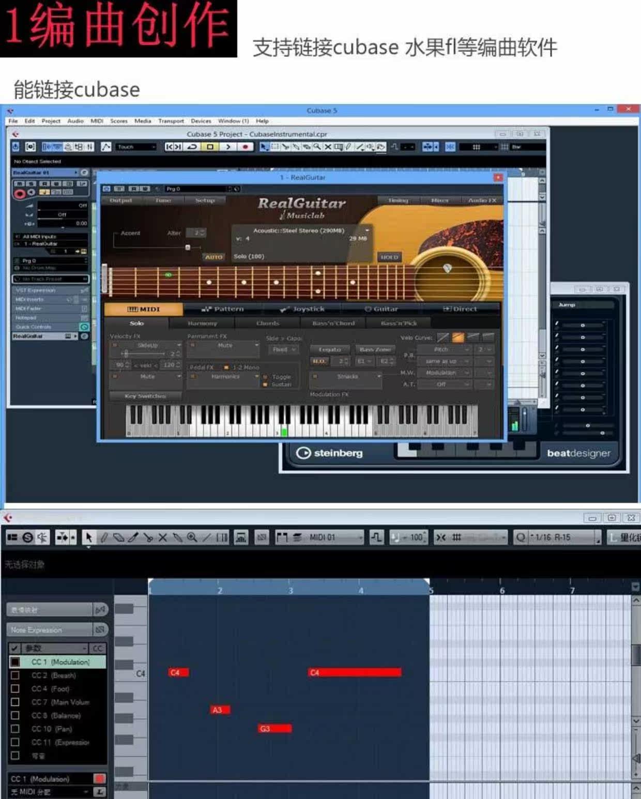641x799 pixels.
Task: Select the Zoom tool in Cubase project toolbar
Action: (317, 147)
